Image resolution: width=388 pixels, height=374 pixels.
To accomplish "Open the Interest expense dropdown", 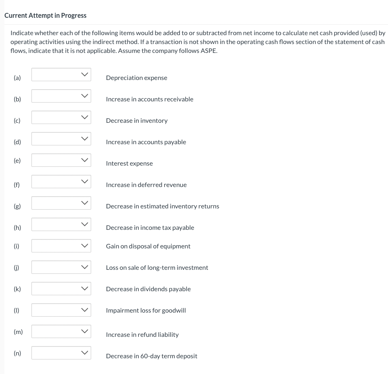I will tap(61, 160).
